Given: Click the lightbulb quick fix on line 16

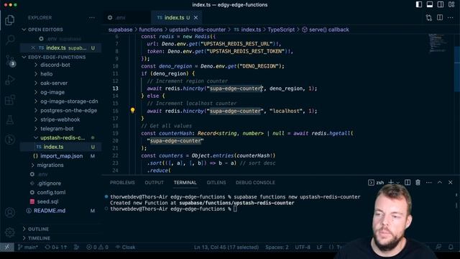Looking at the screenshot, I should (x=132, y=111).
